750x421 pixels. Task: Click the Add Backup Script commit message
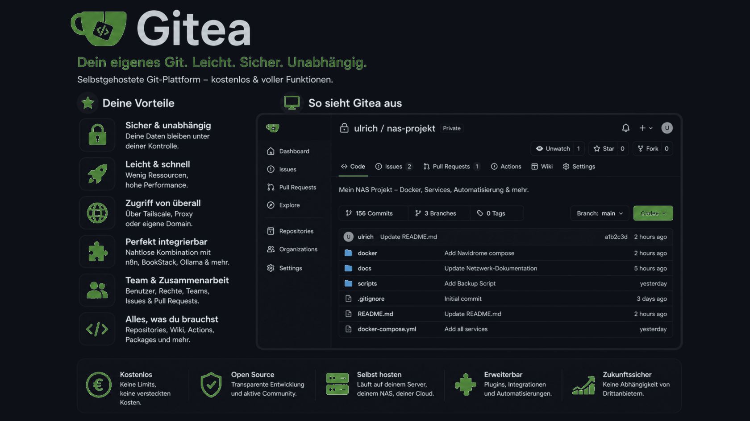click(470, 283)
